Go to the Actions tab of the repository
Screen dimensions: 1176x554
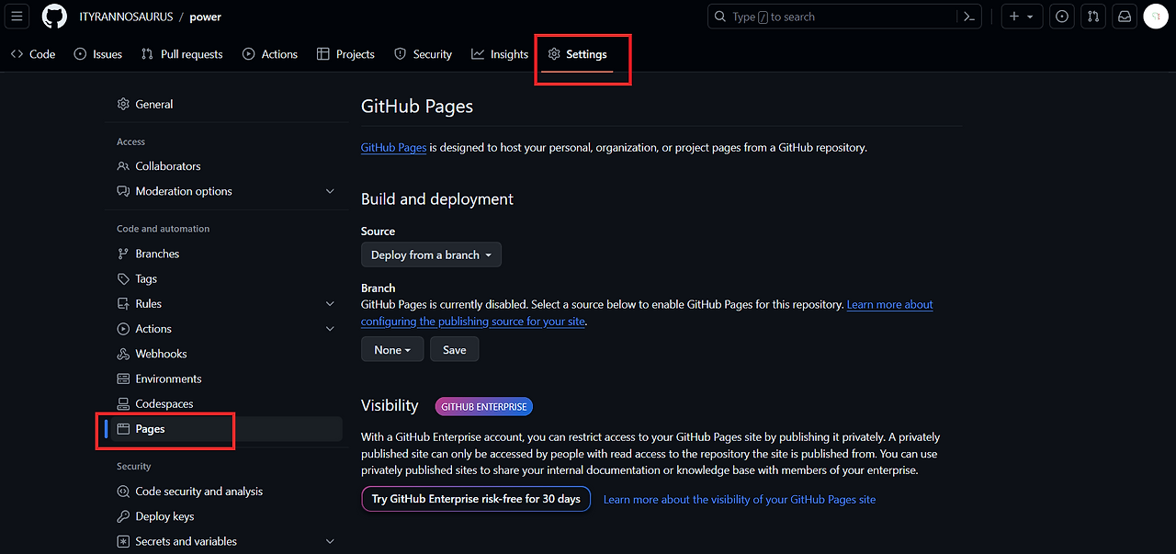coord(269,54)
